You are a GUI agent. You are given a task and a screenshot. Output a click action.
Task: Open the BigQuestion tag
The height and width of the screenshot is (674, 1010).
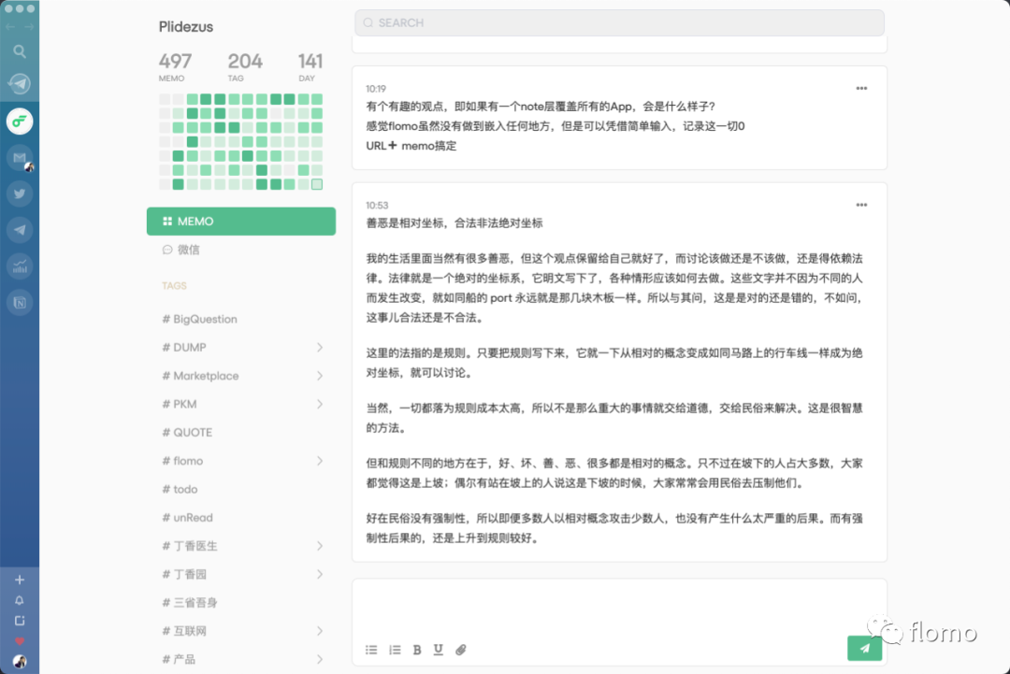click(x=200, y=320)
